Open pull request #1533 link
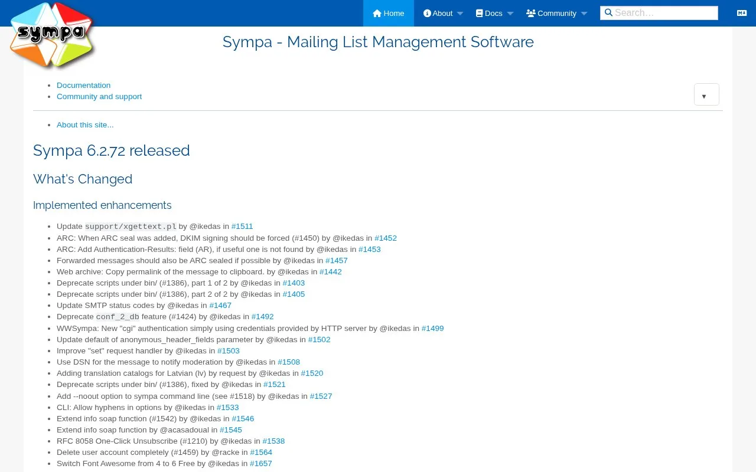 coord(228,408)
